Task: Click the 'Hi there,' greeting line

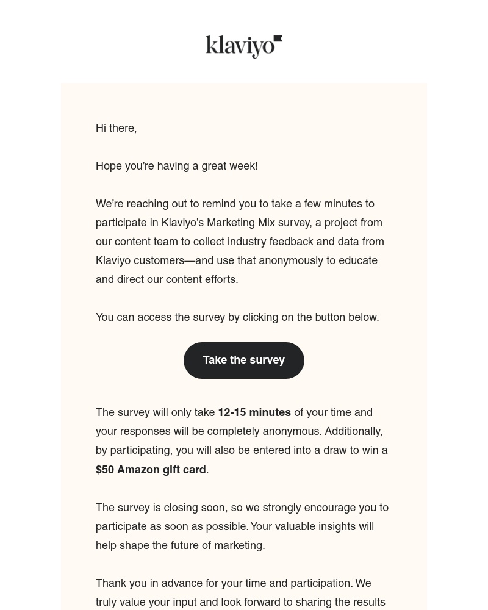Action: coord(116,128)
